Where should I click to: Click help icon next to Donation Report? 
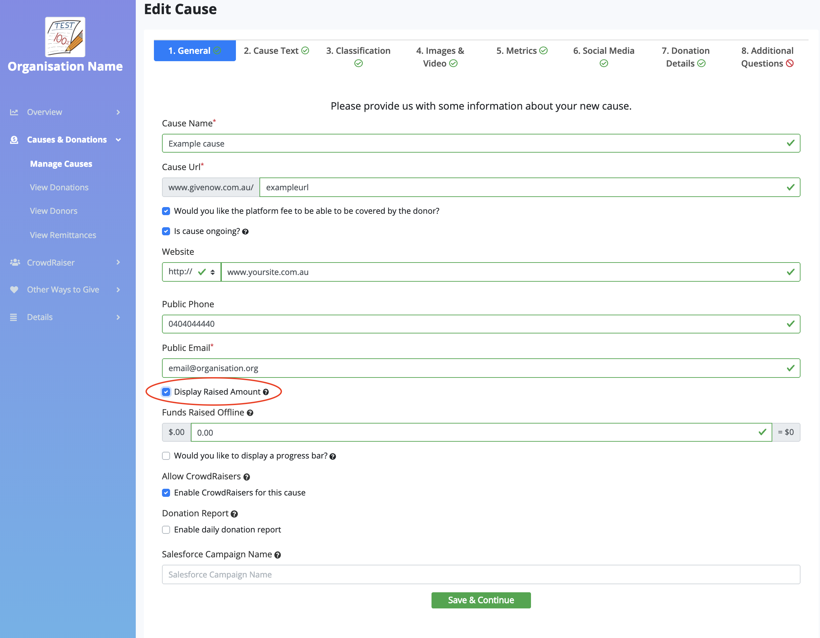(234, 514)
